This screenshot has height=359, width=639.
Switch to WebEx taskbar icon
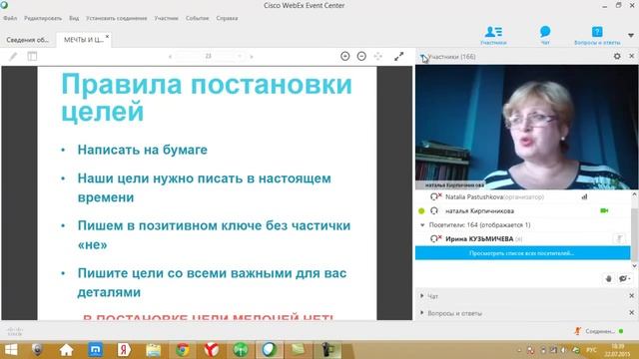(x=270, y=350)
